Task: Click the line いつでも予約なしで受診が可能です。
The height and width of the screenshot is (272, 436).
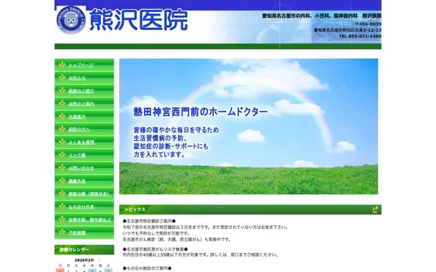Action: tap(157, 233)
